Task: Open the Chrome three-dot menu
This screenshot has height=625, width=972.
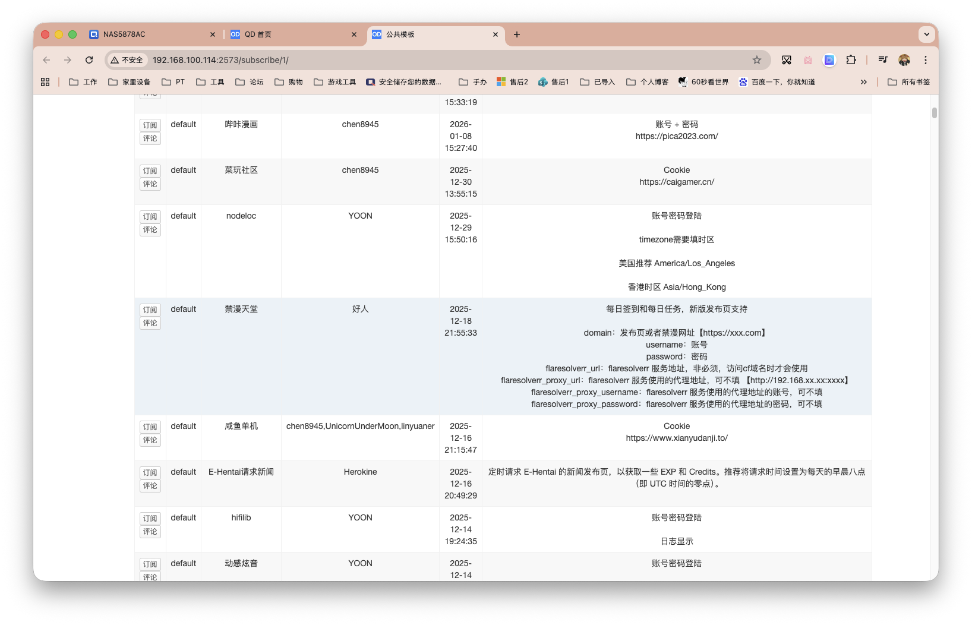Action: [925, 60]
